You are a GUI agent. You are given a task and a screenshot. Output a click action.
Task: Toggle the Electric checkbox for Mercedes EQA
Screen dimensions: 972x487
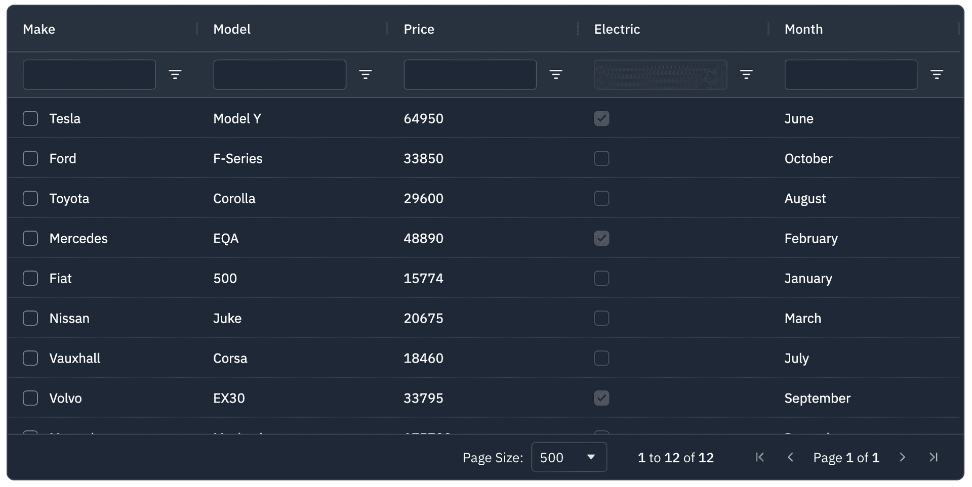[601, 238]
